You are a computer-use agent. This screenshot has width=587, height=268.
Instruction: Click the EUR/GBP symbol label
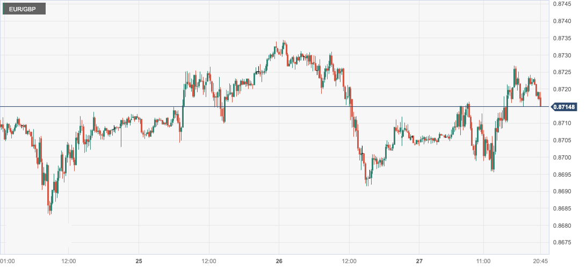click(x=25, y=9)
